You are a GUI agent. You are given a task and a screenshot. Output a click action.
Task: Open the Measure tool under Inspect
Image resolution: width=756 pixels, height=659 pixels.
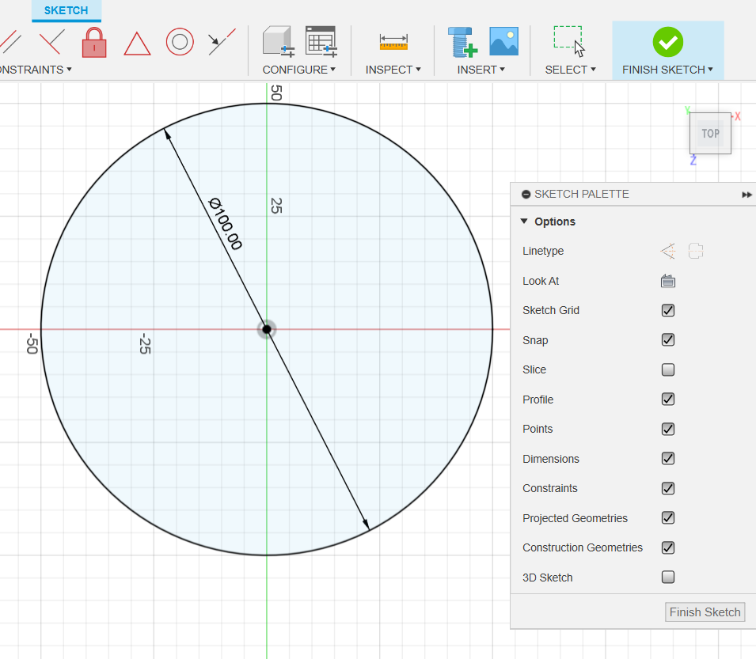click(x=393, y=43)
